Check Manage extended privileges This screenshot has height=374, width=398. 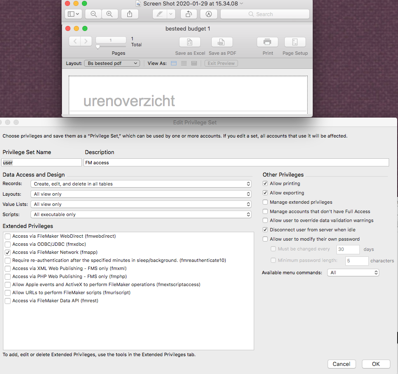click(265, 202)
